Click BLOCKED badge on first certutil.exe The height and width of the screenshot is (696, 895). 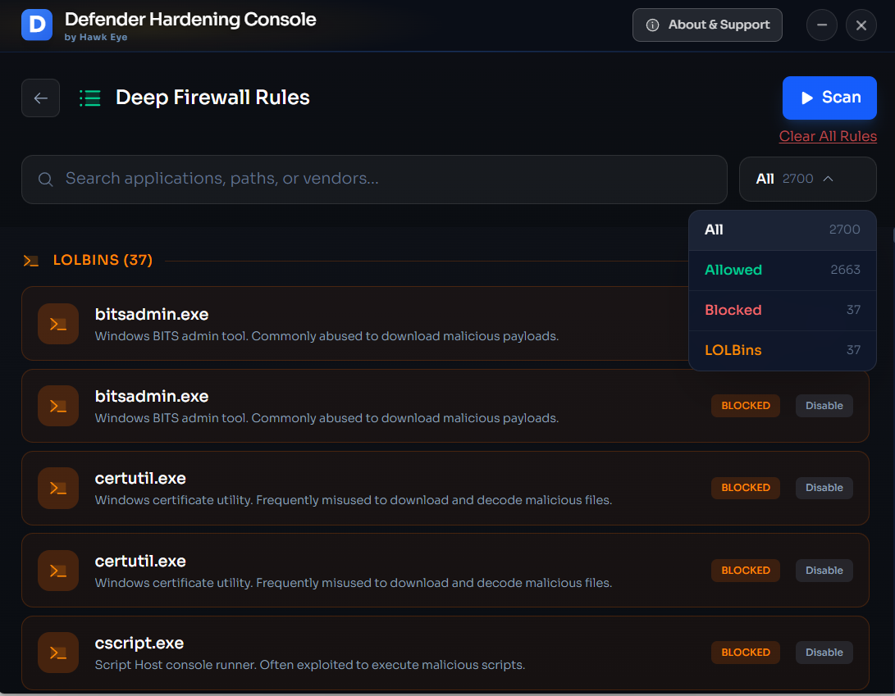click(x=746, y=488)
